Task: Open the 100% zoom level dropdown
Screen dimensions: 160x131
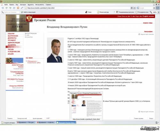Action: tap(158, 12)
